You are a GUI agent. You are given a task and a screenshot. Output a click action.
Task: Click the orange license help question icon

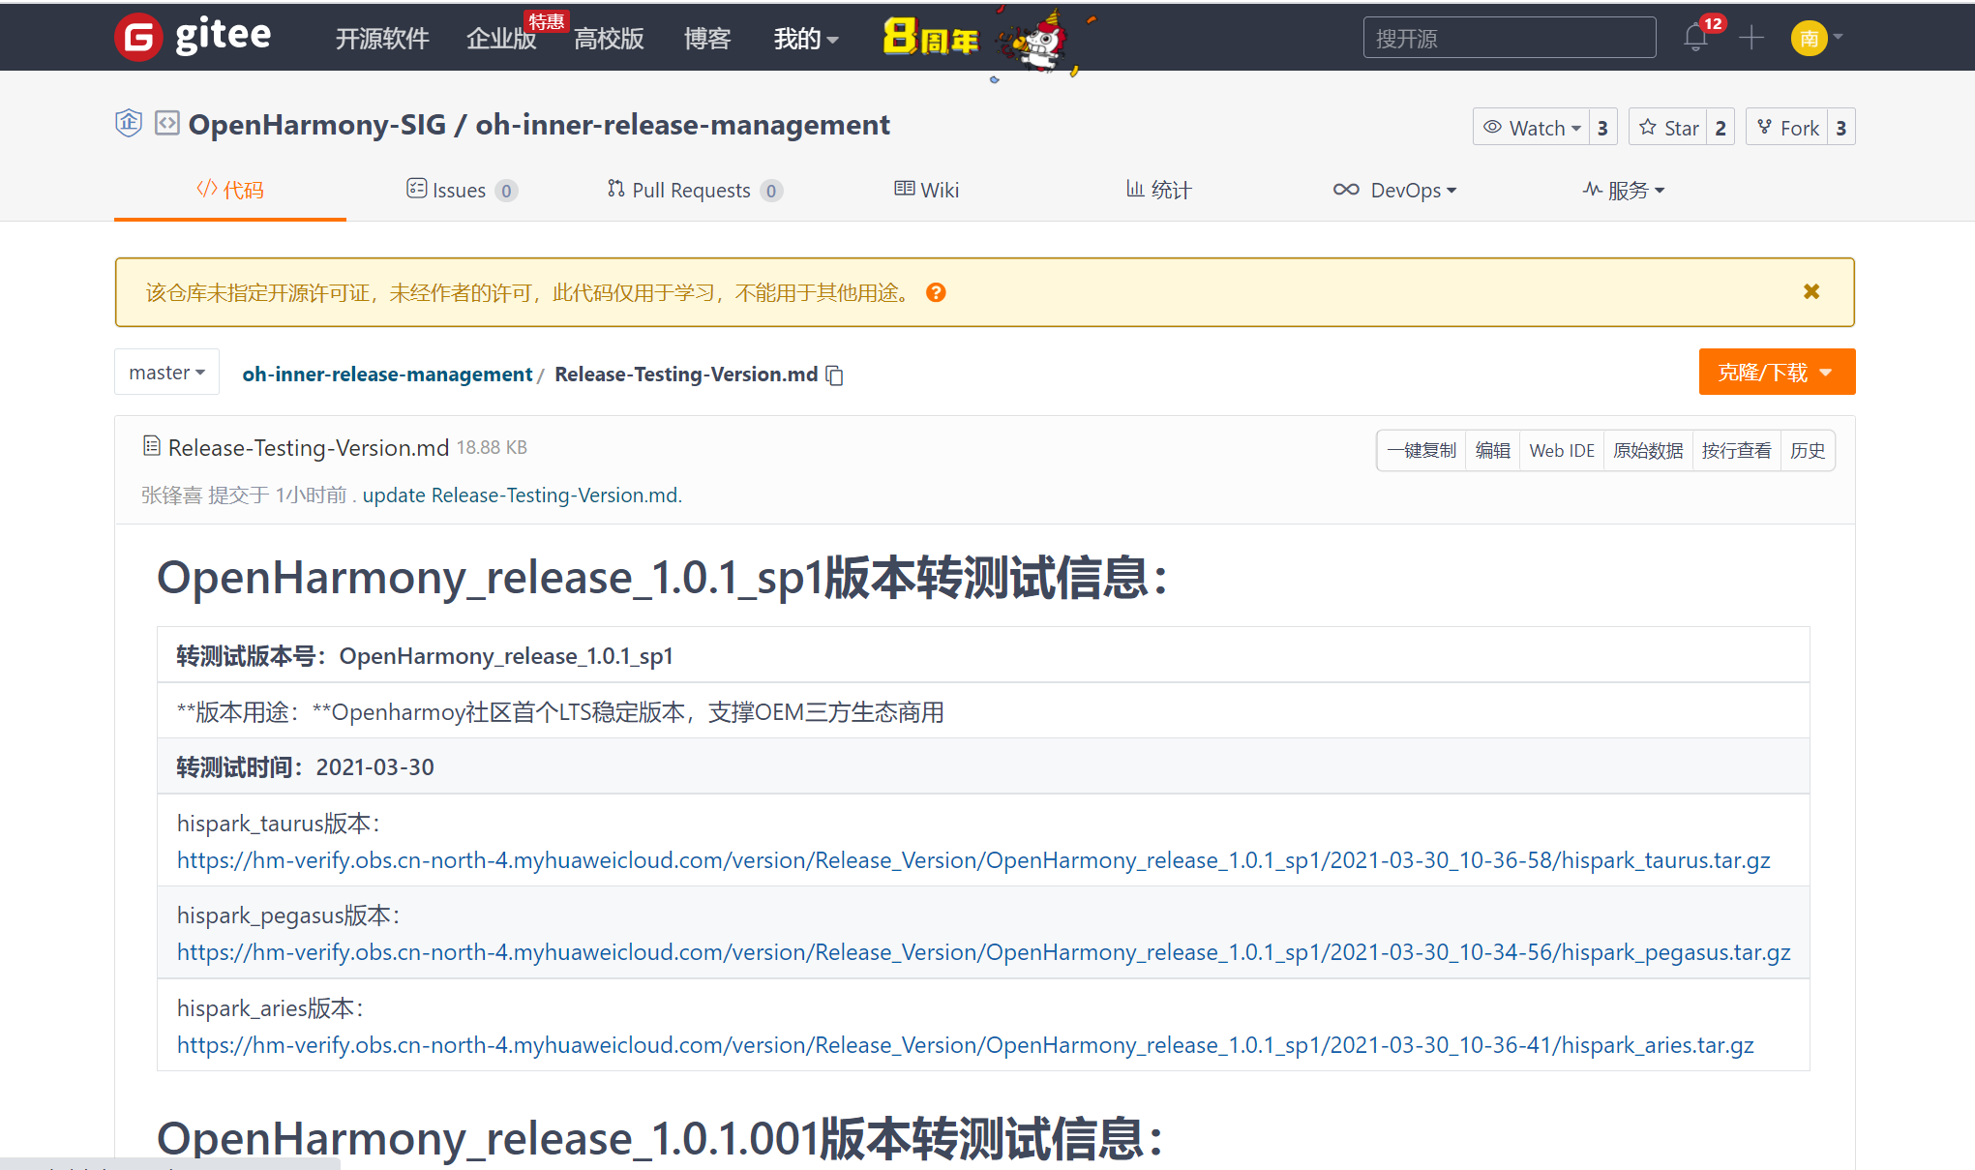(936, 292)
